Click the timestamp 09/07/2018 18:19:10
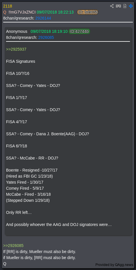 [49, 31]
